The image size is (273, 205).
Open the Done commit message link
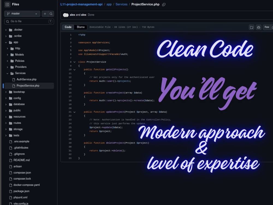(91, 15)
